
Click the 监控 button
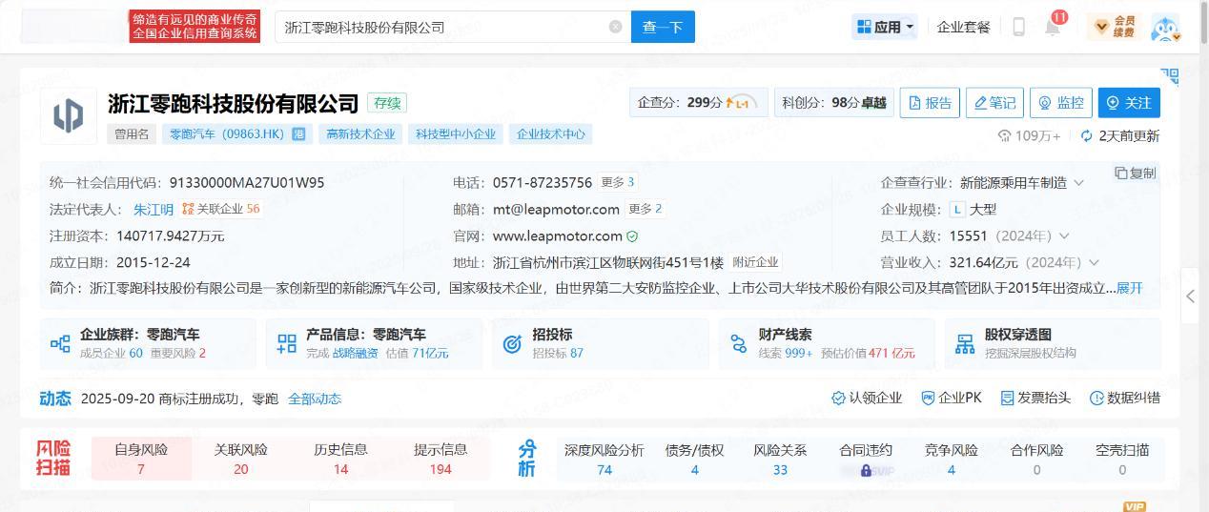[1060, 102]
